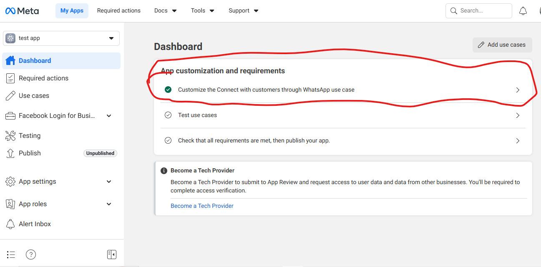Select the Dashboard sidebar icon
541x267 pixels.
10,60
